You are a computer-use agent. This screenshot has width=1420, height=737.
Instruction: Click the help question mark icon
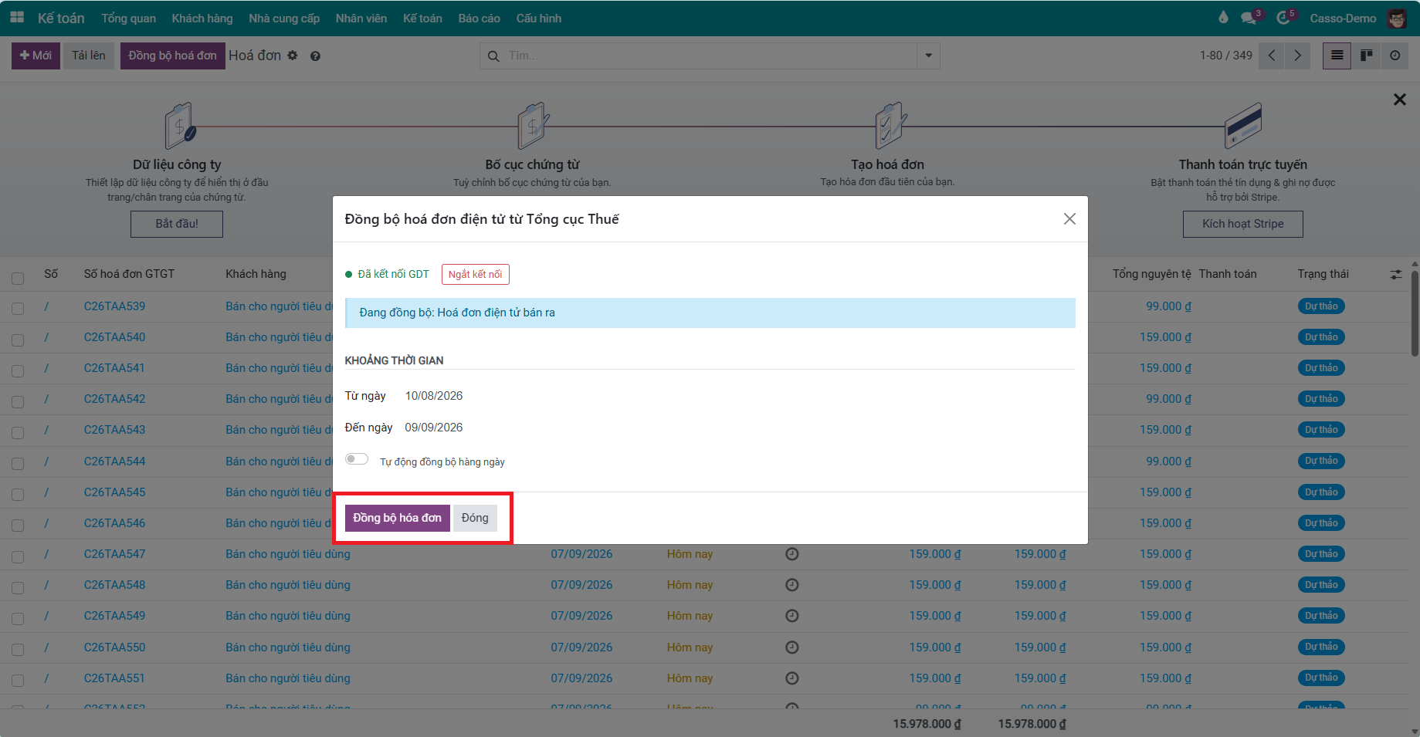(x=315, y=56)
